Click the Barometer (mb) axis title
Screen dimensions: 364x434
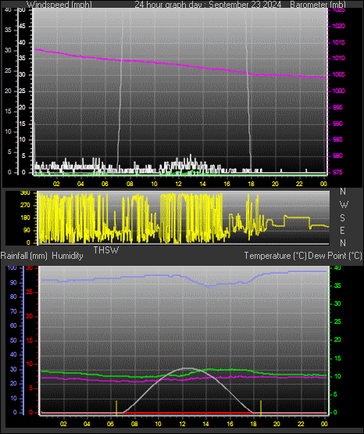point(318,5)
